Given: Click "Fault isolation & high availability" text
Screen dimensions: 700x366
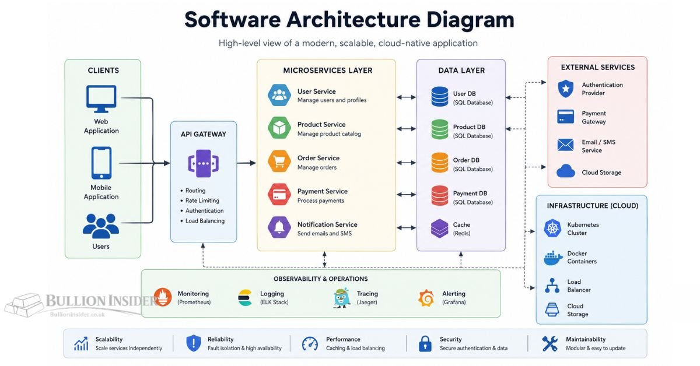Looking at the screenshot, I should [244, 348].
